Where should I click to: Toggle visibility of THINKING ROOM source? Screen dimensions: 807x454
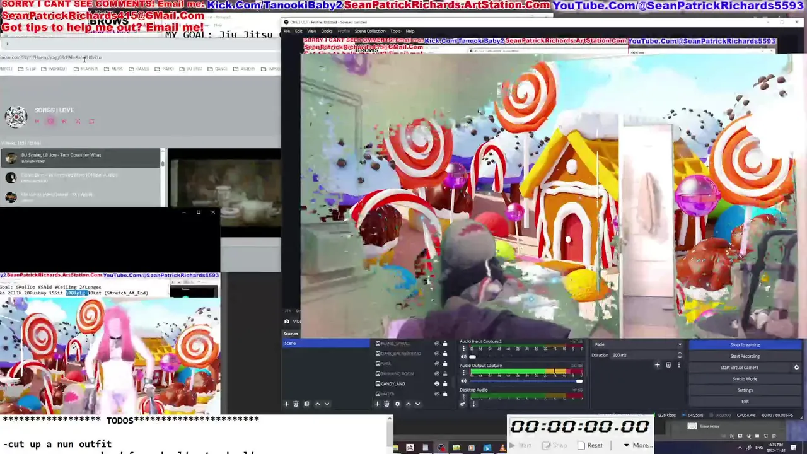436,373
